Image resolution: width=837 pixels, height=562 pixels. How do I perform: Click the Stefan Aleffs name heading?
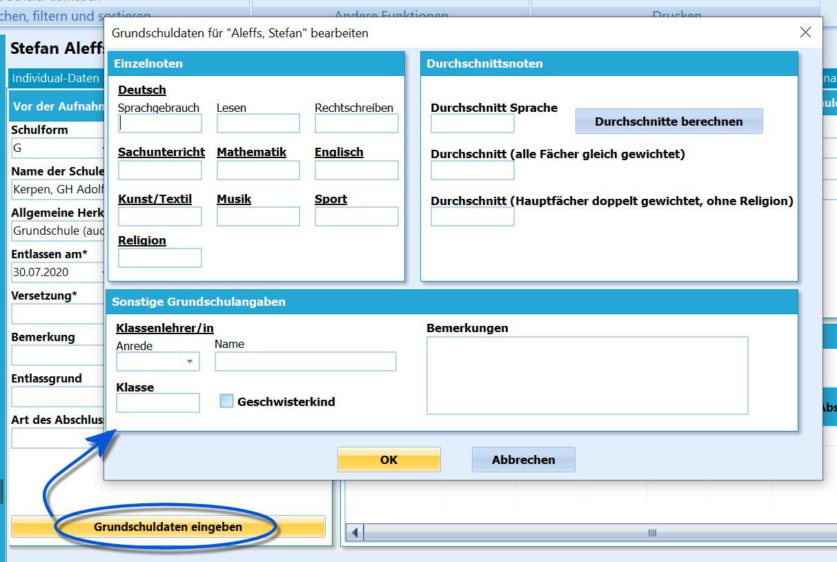tap(57, 48)
